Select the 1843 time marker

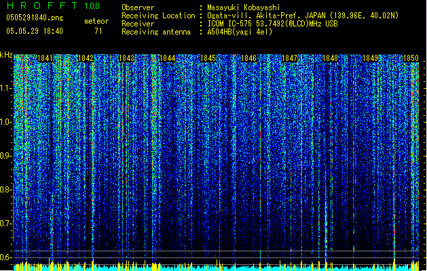[126, 59]
